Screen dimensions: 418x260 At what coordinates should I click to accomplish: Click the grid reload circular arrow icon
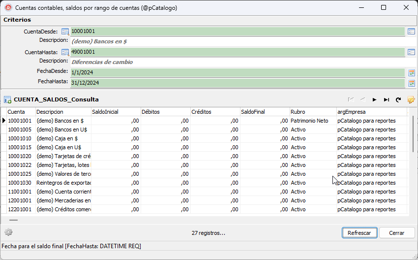coord(398,99)
